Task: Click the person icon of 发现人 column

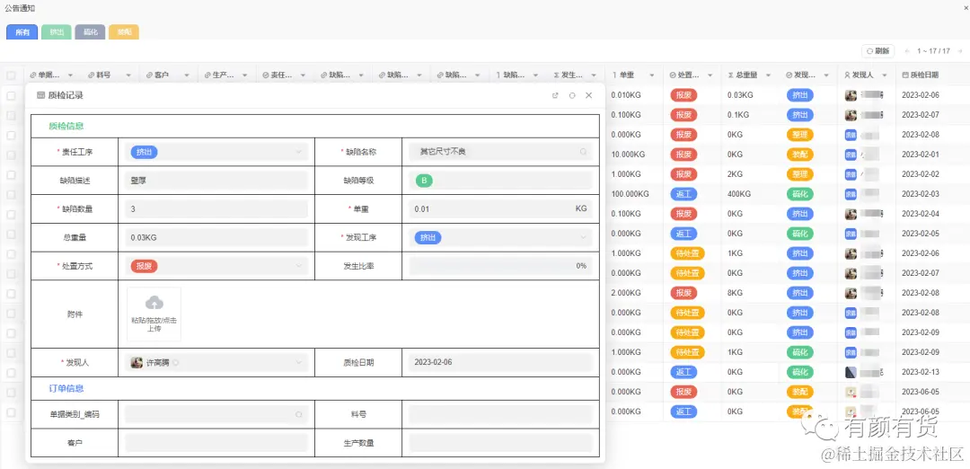Action: click(x=847, y=75)
